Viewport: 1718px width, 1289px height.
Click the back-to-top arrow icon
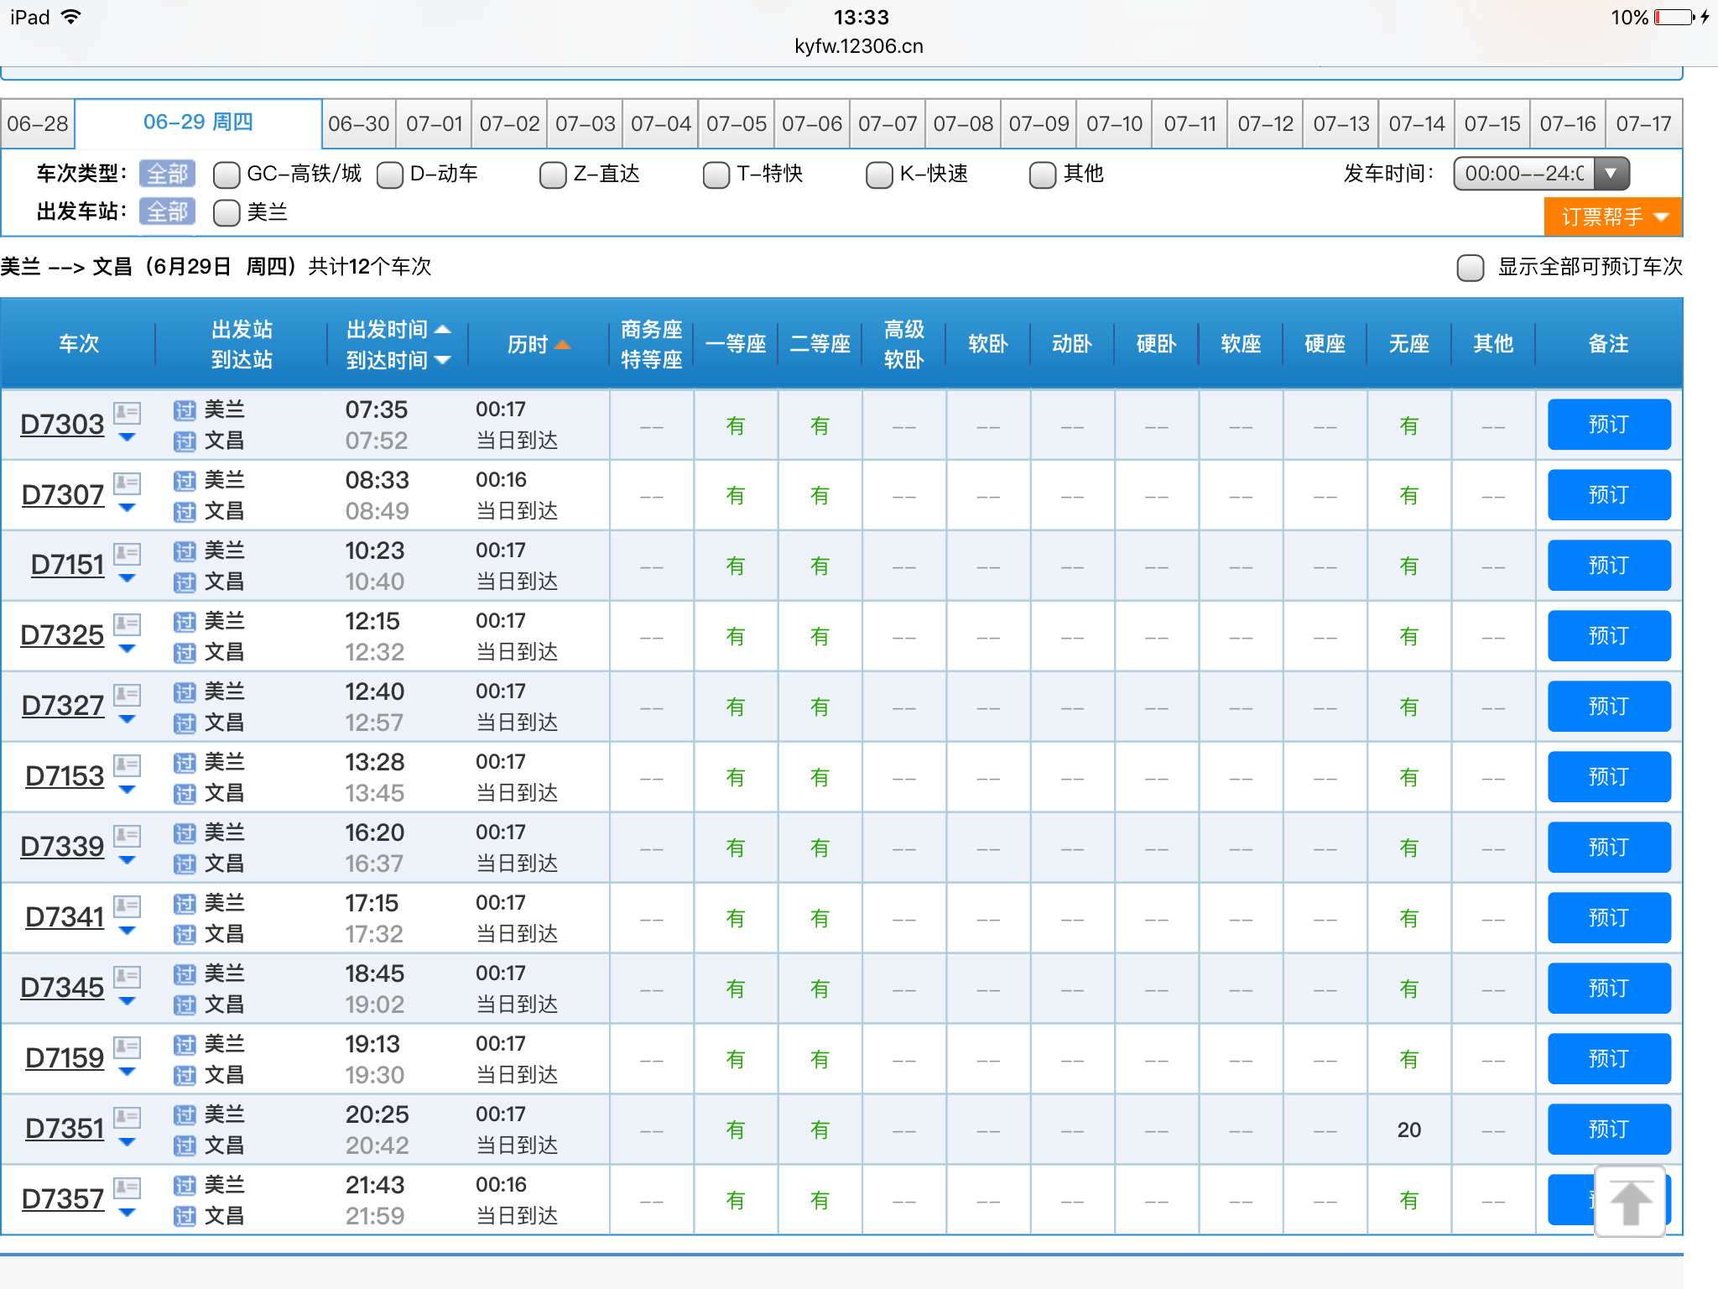click(x=1630, y=1202)
